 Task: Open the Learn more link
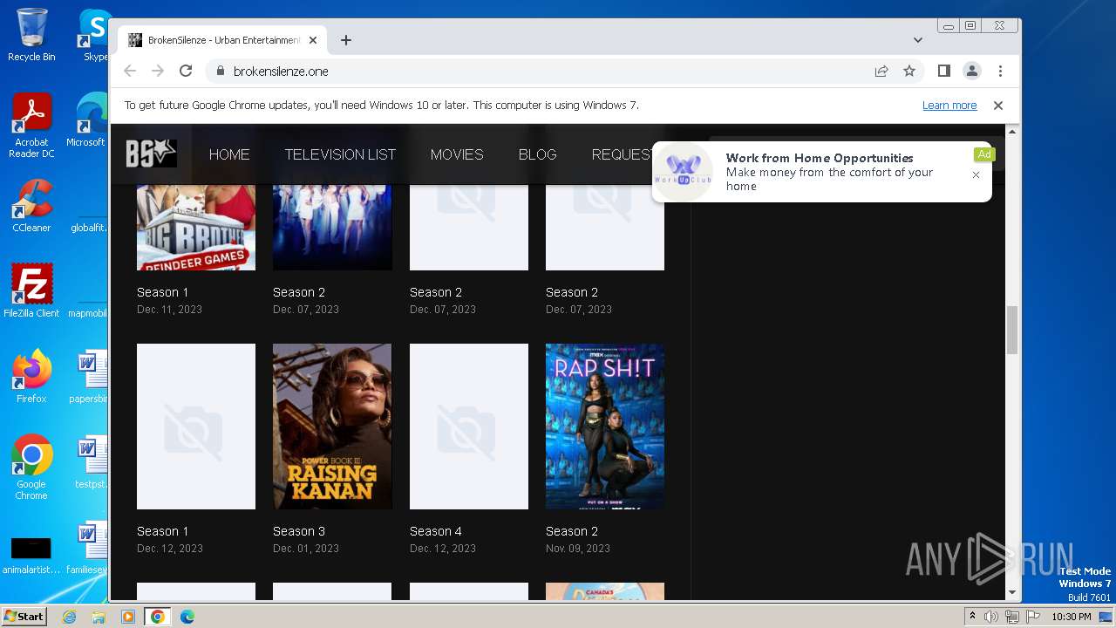click(x=949, y=106)
